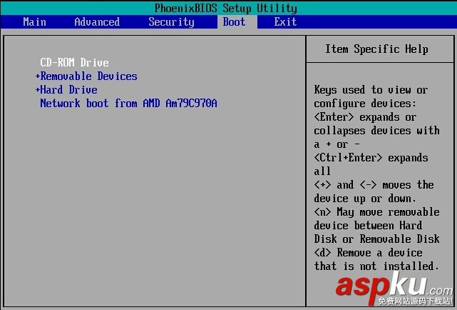Click the 'that is not installed.' help line

[x=376, y=266]
